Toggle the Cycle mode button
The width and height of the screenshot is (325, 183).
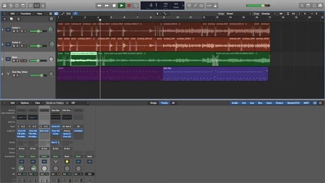click(136, 6)
